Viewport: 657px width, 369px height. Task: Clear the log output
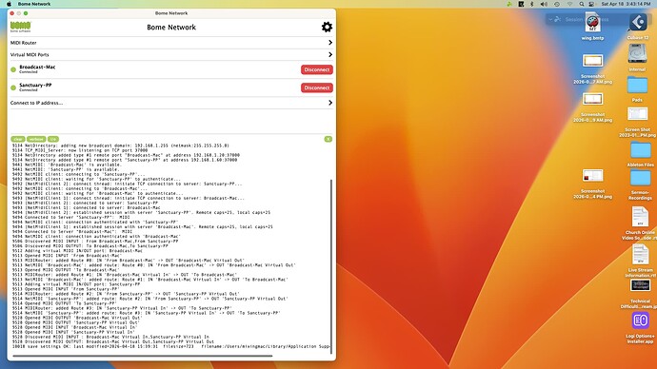pyautogui.click(x=18, y=139)
